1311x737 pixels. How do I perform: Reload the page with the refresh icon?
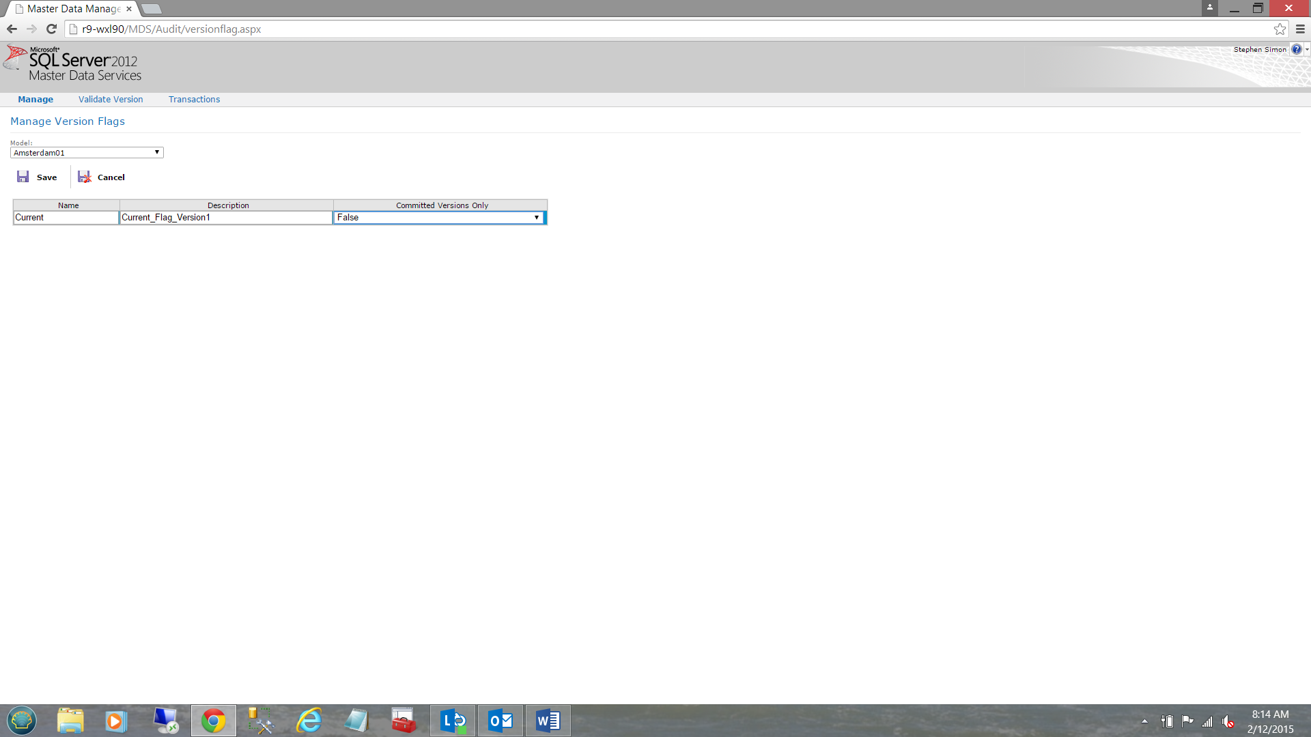click(51, 29)
